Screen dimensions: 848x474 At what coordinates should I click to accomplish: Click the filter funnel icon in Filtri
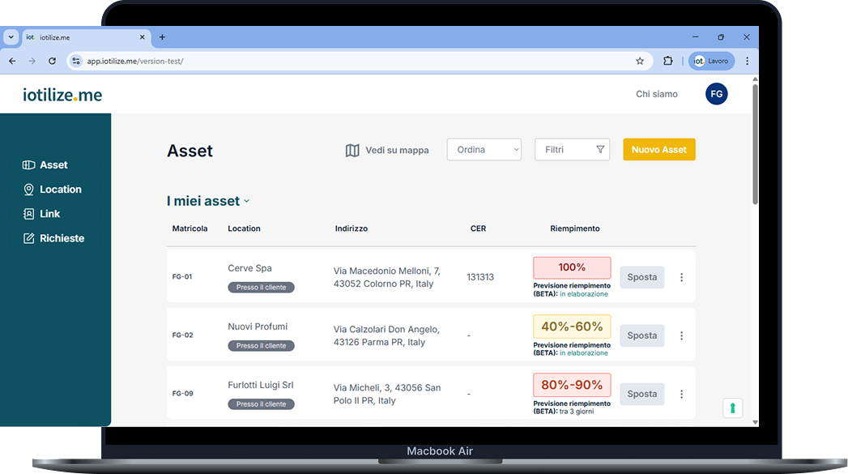pos(600,150)
